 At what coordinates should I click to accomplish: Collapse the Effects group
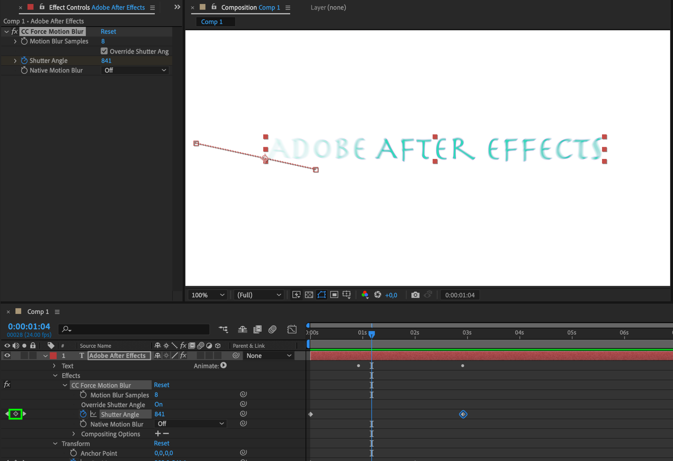(x=55, y=375)
